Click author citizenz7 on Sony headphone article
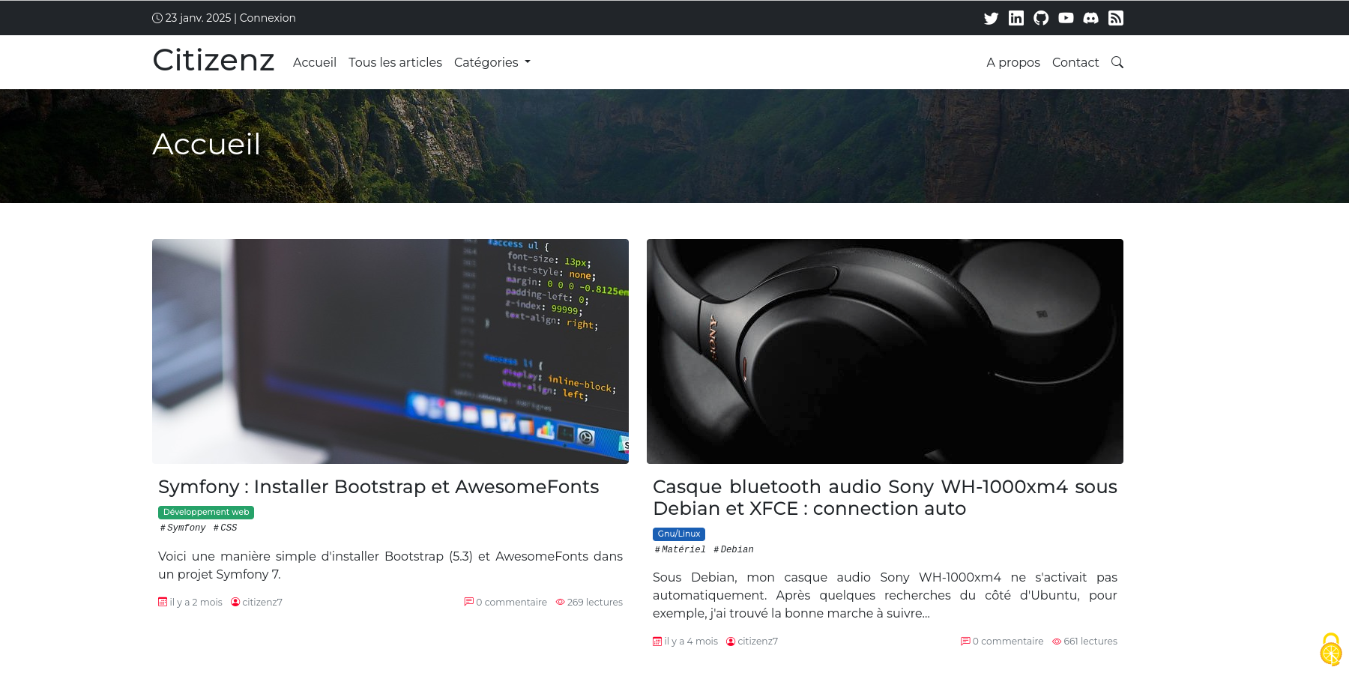This screenshot has width=1349, height=673. (x=758, y=641)
